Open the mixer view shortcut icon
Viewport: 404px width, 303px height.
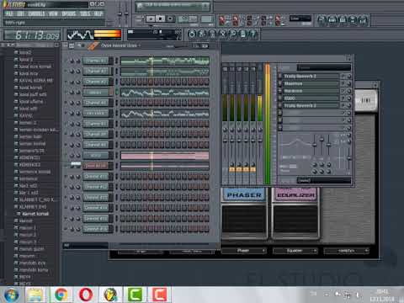click(363, 19)
